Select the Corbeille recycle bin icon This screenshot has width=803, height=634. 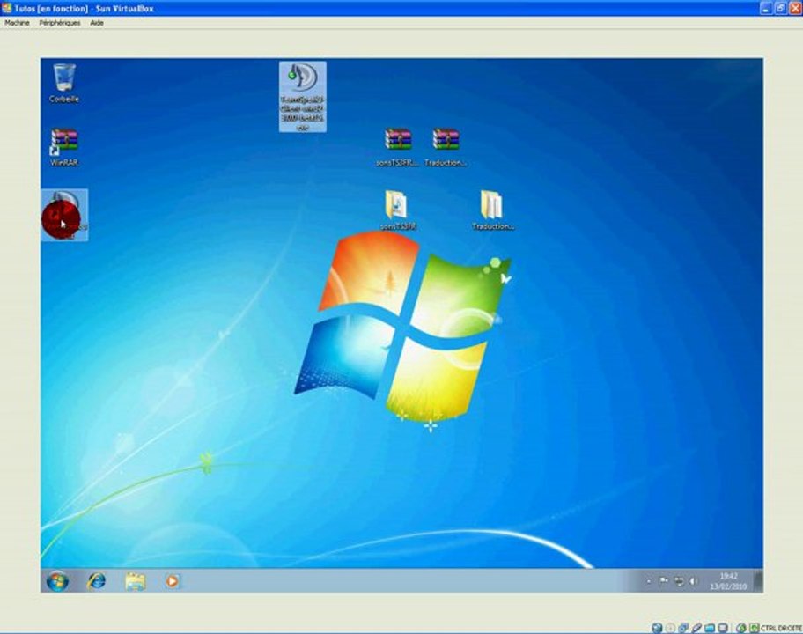click(64, 83)
